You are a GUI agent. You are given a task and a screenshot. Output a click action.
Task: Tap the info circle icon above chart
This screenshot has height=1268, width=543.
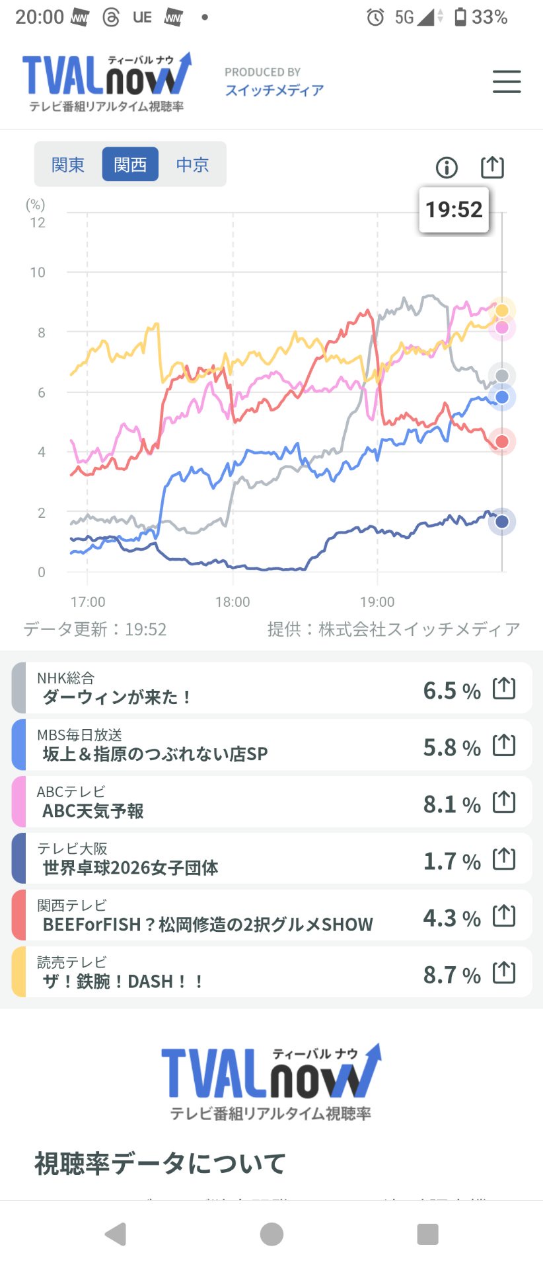point(447,168)
